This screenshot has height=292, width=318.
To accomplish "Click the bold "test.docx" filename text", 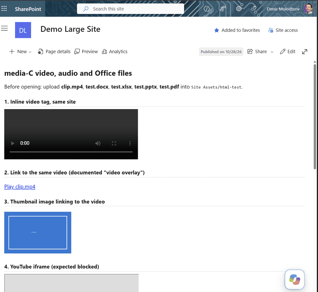I will 97,87.
